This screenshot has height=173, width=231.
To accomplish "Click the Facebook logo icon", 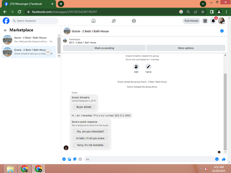I will [x=6, y=21].
